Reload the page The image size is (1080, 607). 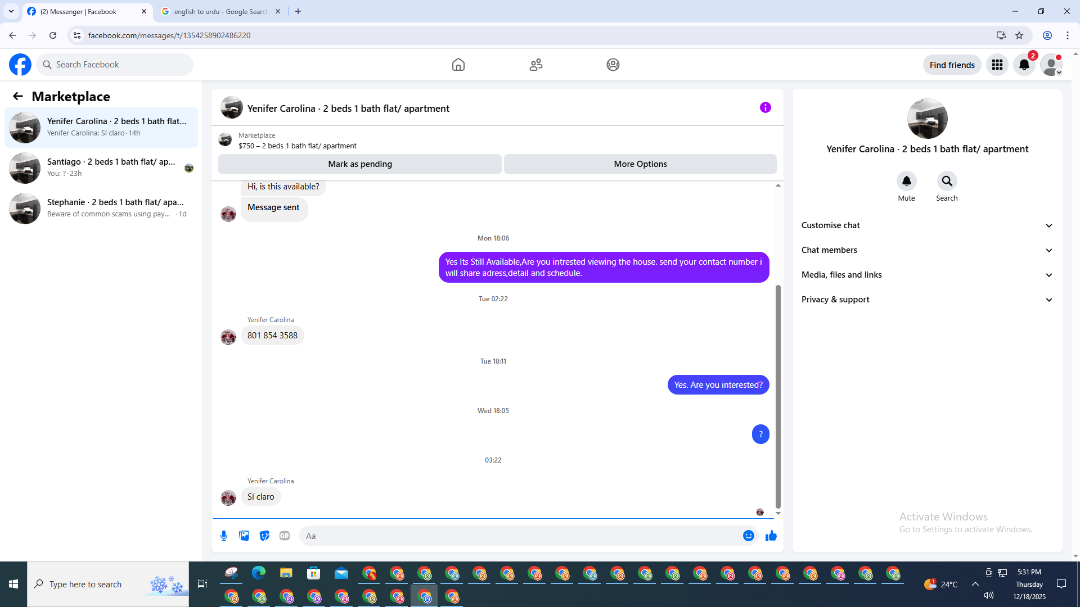pos(53,35)
